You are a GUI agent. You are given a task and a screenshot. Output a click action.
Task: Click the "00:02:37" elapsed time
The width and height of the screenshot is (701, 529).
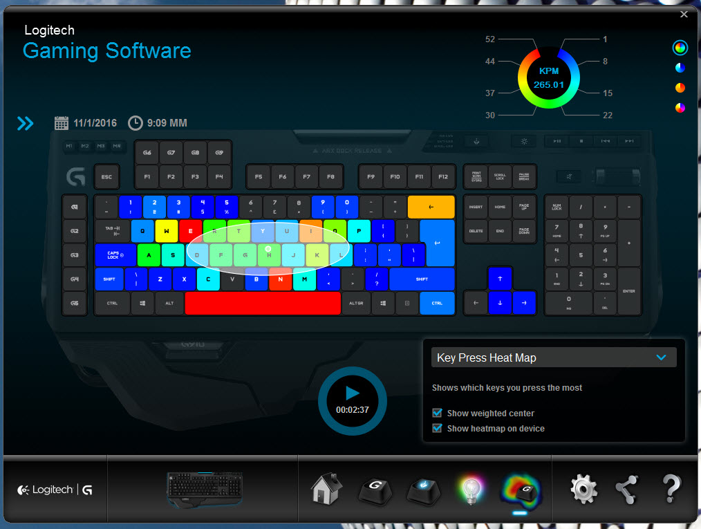pyautogui.click(x=353, y=409)
